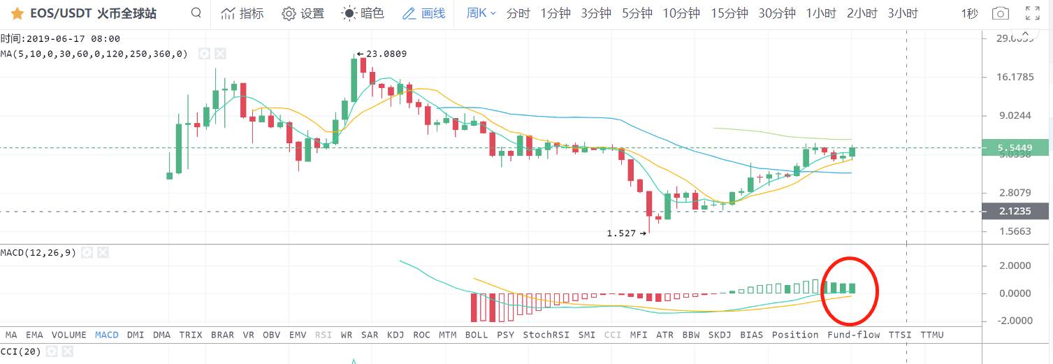Select the MTM indicator tab
This screenshot has height=364, width=1053.
[x=448, y=335]
